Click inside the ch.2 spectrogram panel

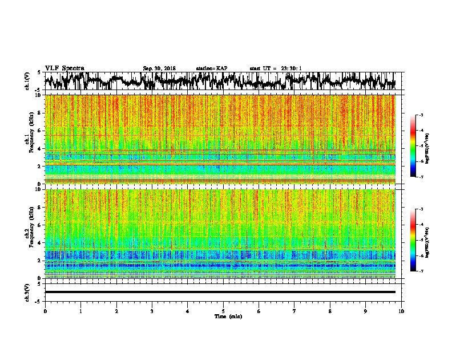click(220, 234)
